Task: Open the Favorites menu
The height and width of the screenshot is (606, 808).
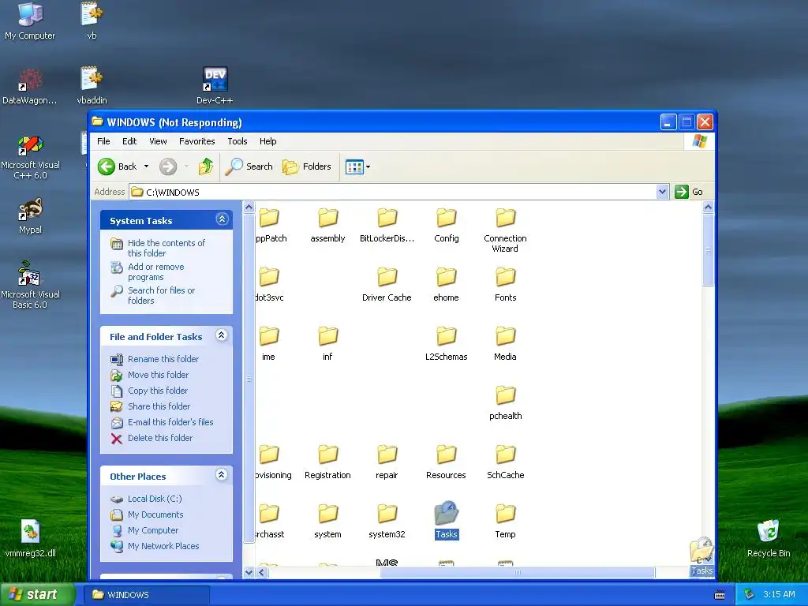Action: pyautogui.click(x=196, y=141)
